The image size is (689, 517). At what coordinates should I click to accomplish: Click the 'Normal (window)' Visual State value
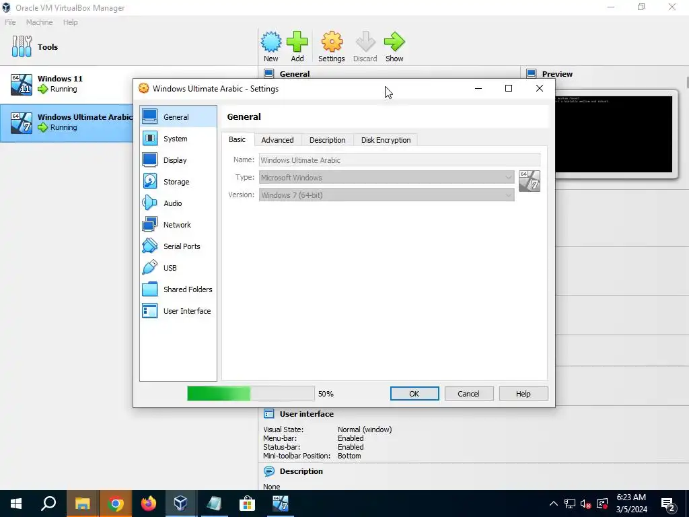pyautogui.click(x=365, y=429)
